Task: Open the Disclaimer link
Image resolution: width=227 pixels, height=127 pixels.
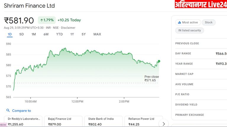Action: click(x=68, y=28)
